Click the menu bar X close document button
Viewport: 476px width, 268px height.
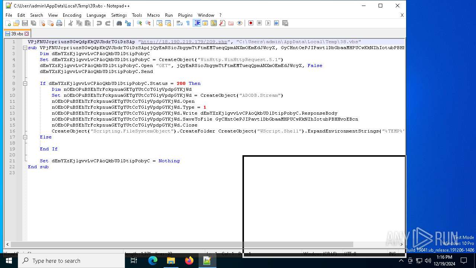[402, 15]
